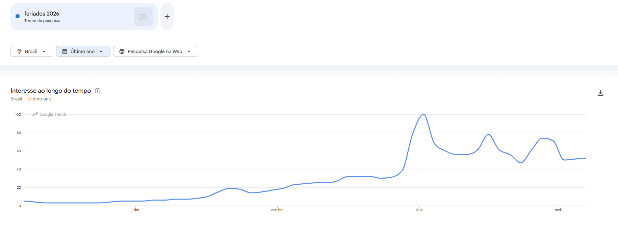Click the Termo de pesquisa label

click(x=42, y=21)
